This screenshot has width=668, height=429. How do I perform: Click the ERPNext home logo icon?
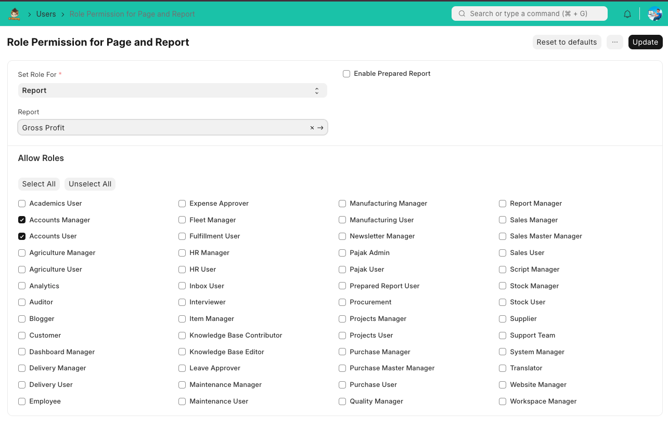coord(14,14)
